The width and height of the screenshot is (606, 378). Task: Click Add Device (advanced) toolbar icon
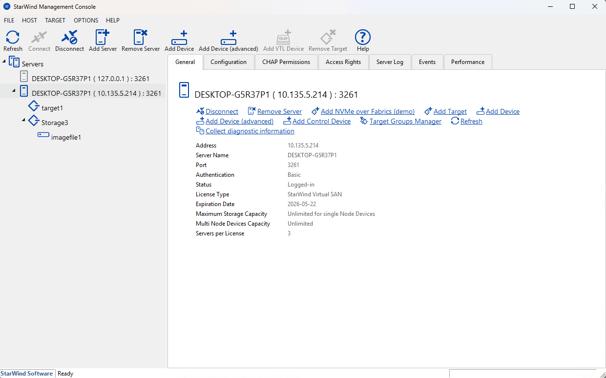click(229, 38)
